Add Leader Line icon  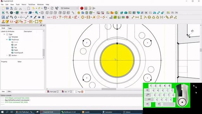pyautogui.click(x=7, y=17)
